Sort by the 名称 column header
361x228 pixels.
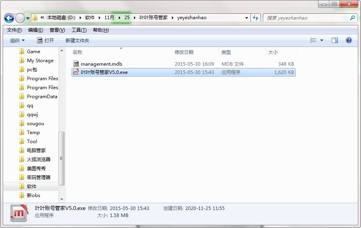coord(77,52)
